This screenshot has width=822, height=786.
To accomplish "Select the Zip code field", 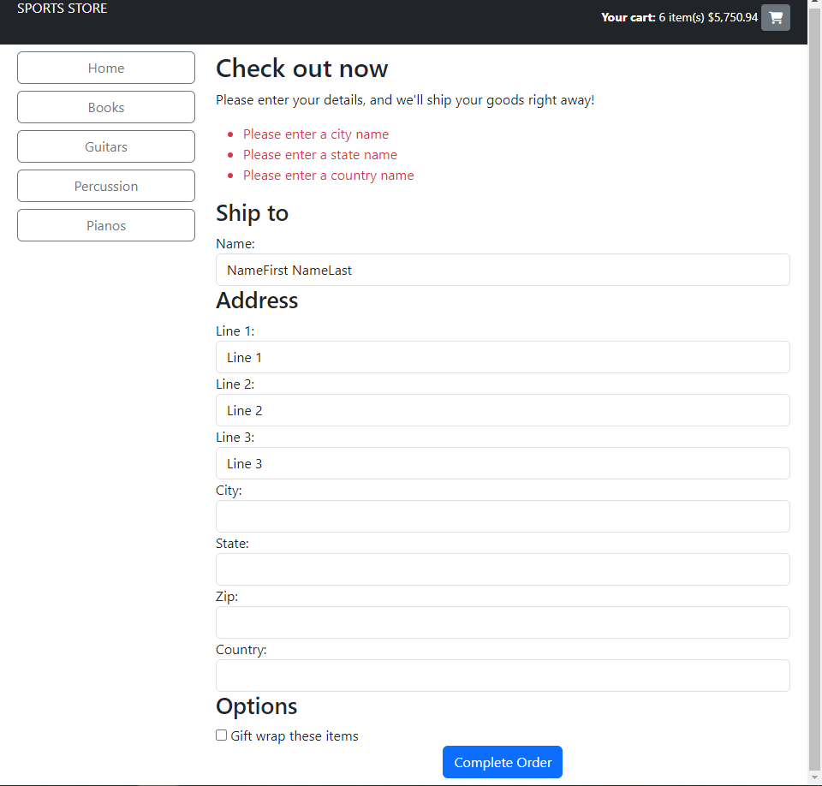I will pyautogui.click(x=503, y=622).
